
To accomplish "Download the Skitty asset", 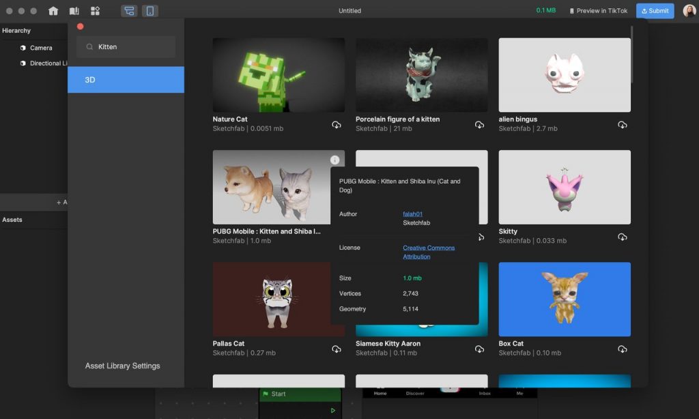I will pos(623,237).
